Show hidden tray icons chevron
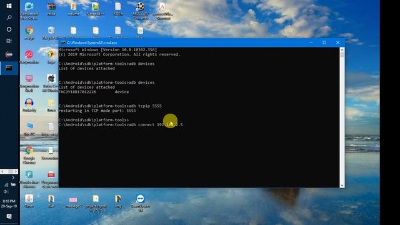400x225 pixels. (13, 177)
